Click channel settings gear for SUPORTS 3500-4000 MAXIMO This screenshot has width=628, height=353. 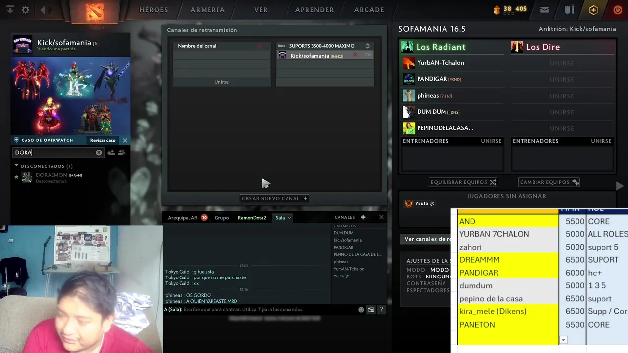click(x=367, y=46)
